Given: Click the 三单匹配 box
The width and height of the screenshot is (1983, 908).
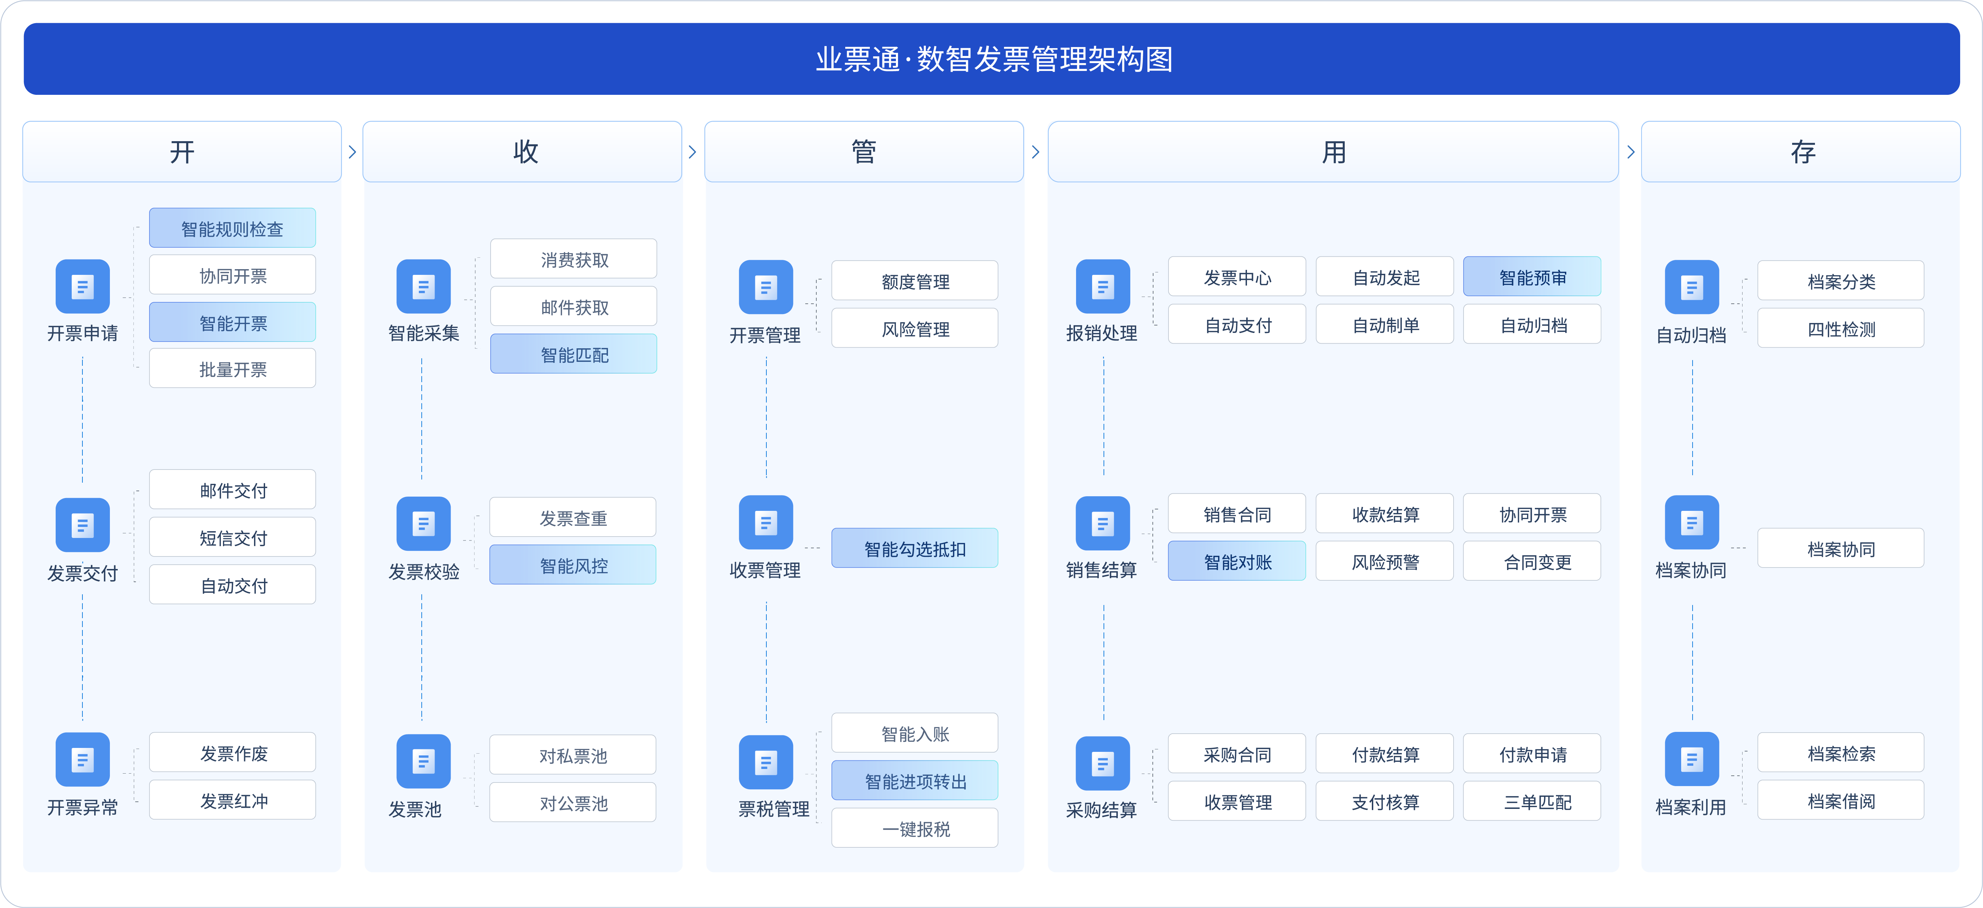Looking at the screenshot, I should tap(1533, 802).
